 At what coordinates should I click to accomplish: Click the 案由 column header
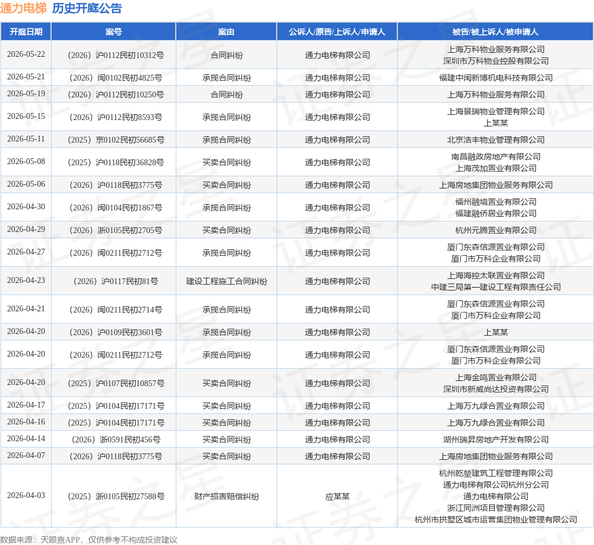click(x=226, y=32)
